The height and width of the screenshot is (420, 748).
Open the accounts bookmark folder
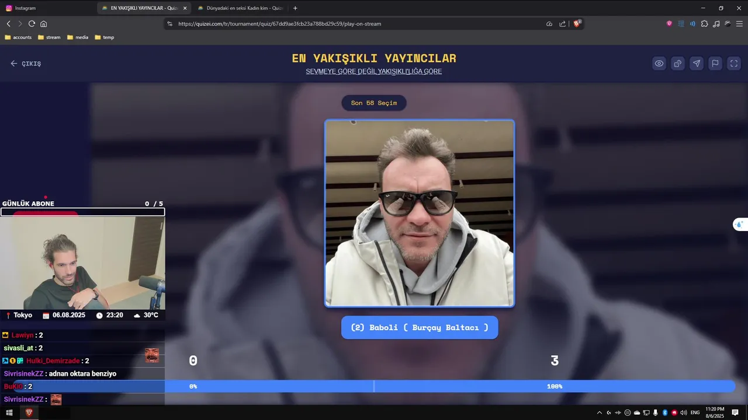(x=18, y=37)
